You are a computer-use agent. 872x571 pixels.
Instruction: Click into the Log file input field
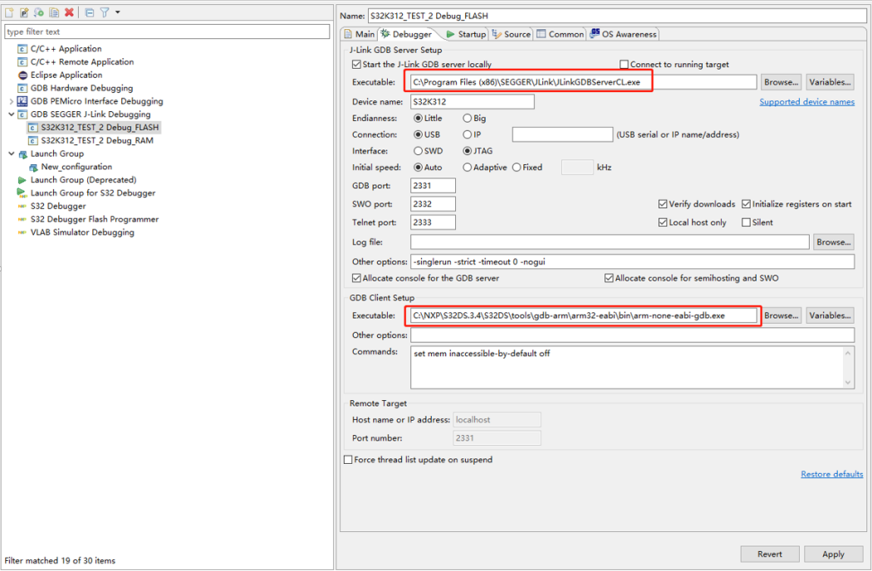pyautogui.click(x=610, y=242)
